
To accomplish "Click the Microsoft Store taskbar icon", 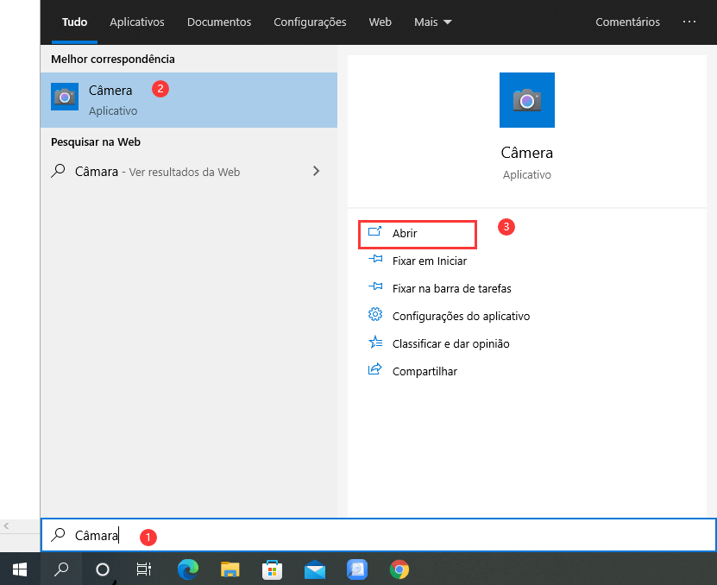I will (x=272, y=569).
